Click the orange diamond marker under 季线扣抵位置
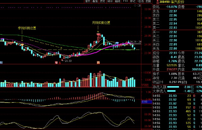 point(22,45)
